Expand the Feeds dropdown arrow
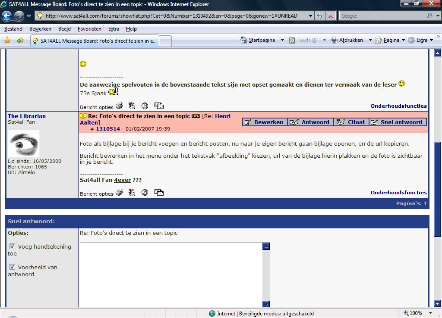The height and width of the screenshot is (318, 442). tap(324, 40)
